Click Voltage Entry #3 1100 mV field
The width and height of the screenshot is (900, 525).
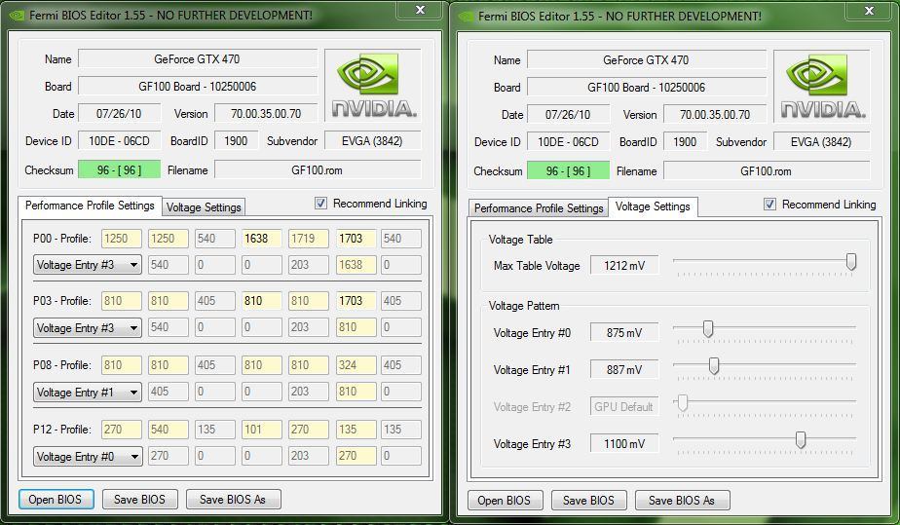pyautogui.click(x=624, y=443)
